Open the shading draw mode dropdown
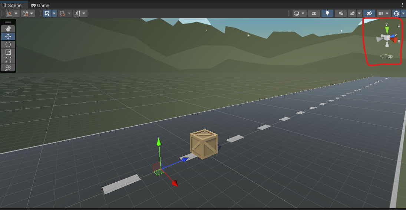 tap(299, 13)
